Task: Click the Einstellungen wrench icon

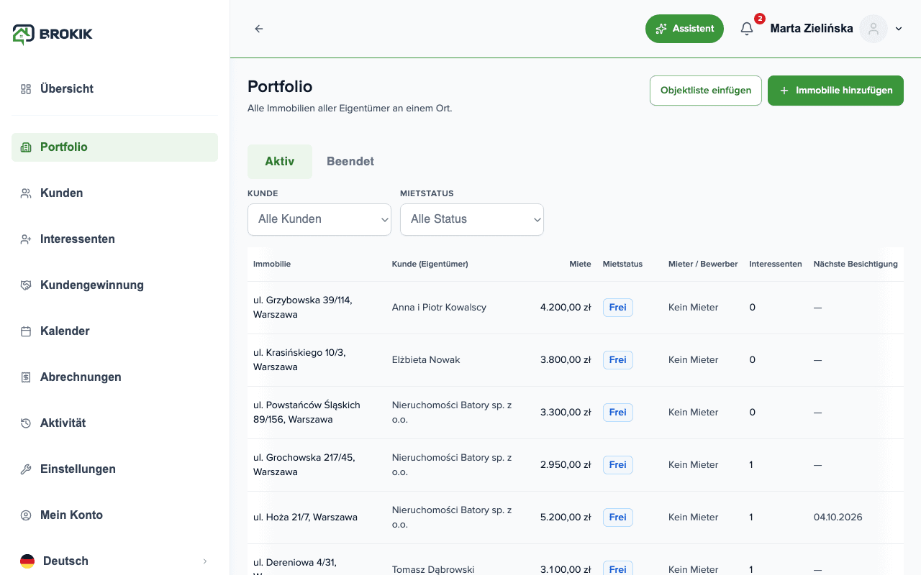Action: [x=26, y=469]
